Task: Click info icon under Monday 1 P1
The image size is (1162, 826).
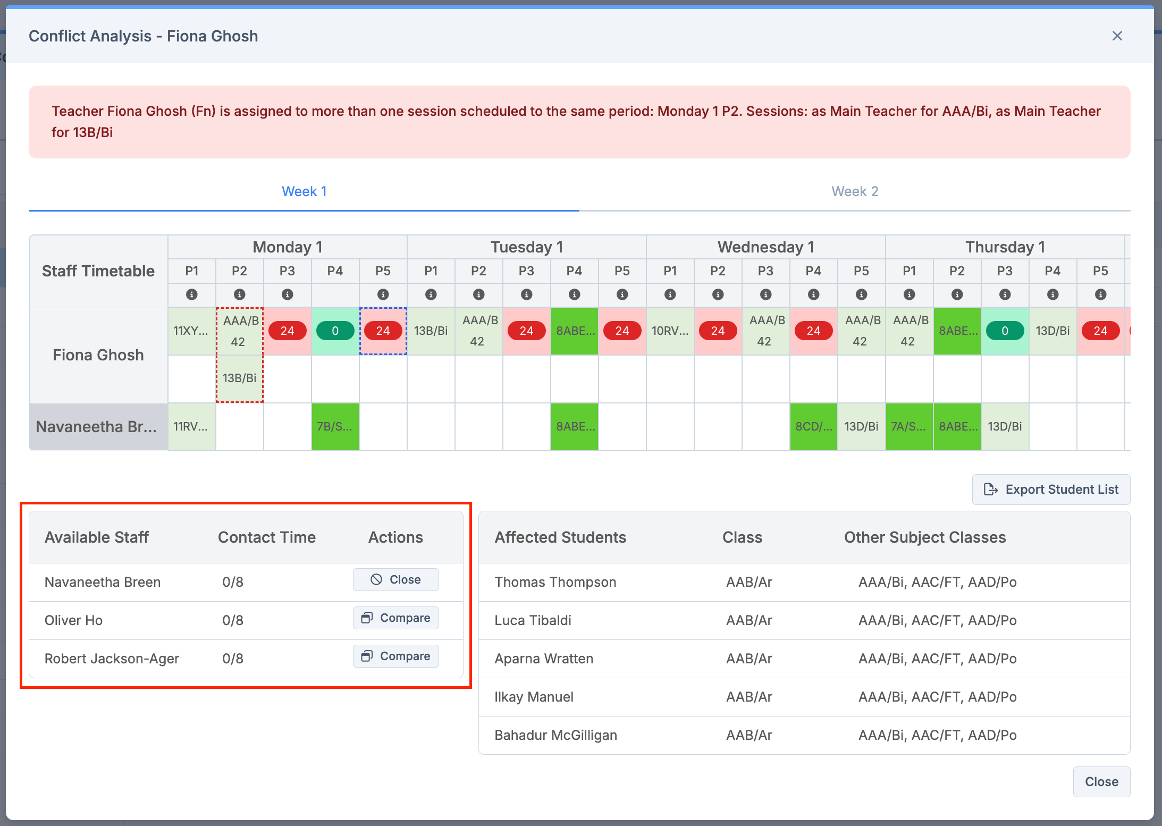Action: pyautogui.click(x=192, y=294)
